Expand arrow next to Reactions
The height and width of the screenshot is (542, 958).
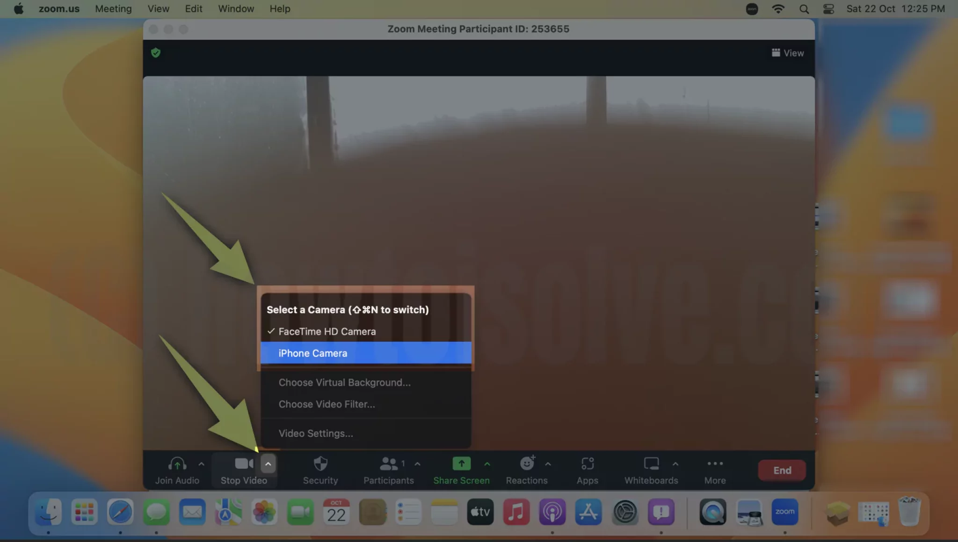point(548,464)
